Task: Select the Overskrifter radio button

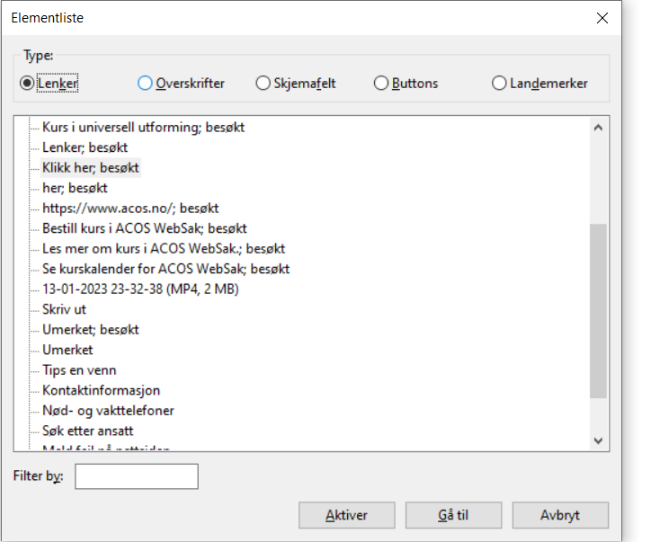Action: tap(146, 83)
